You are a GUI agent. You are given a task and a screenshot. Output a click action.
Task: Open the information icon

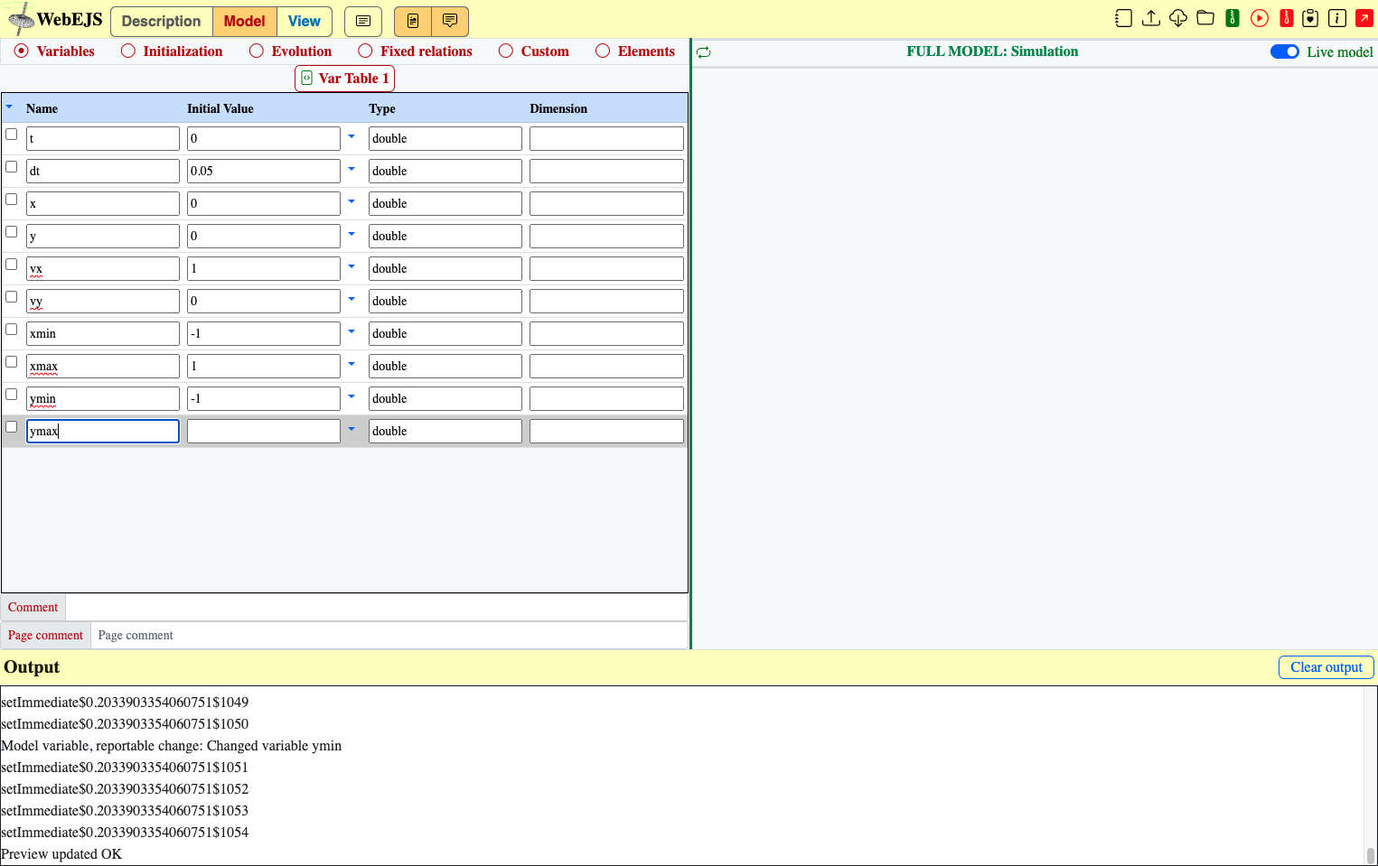click(1337, 18)
